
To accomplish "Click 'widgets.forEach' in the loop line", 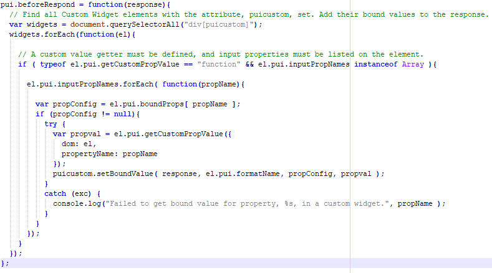I will click(42, 34).
